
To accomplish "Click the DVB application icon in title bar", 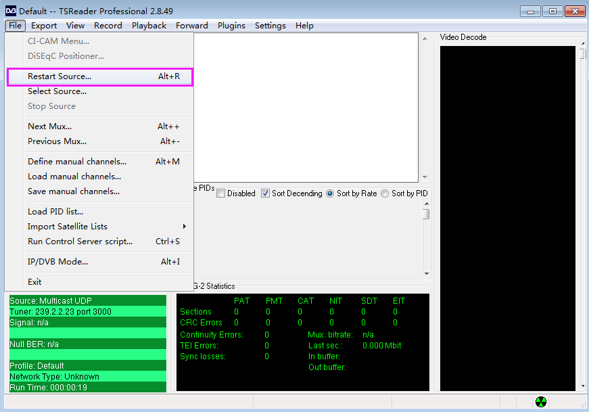I will pos(10,11).
